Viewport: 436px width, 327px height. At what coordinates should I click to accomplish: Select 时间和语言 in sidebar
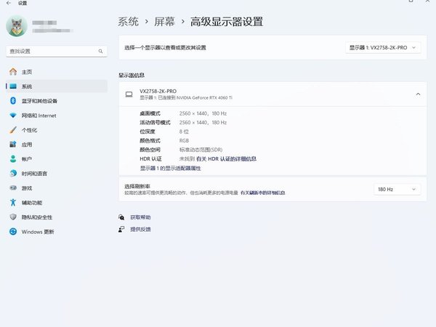(57, 173)
